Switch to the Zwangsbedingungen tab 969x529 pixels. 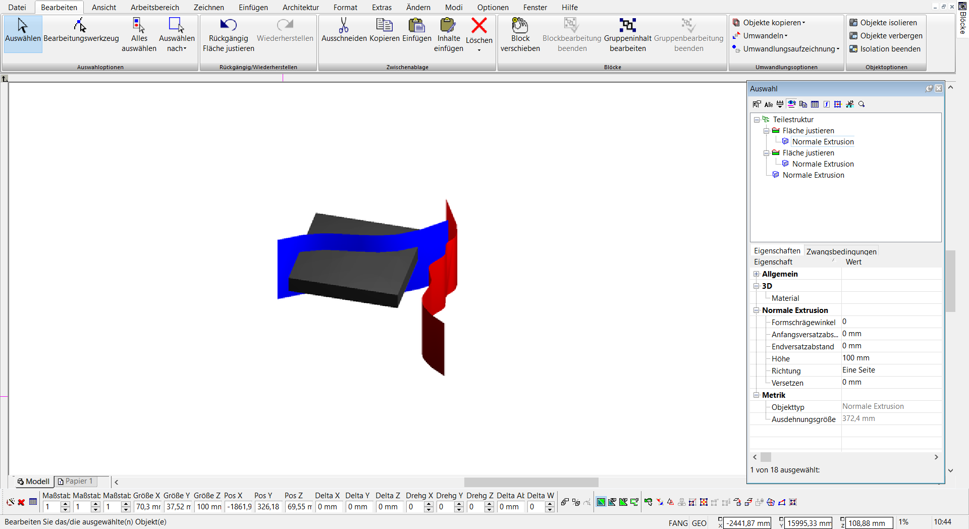click(841, 251)
